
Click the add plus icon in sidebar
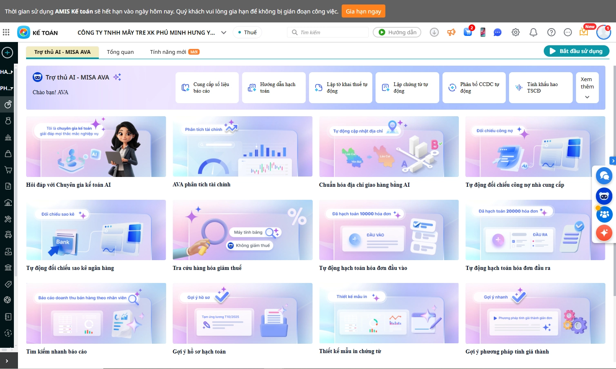point(7,53)
